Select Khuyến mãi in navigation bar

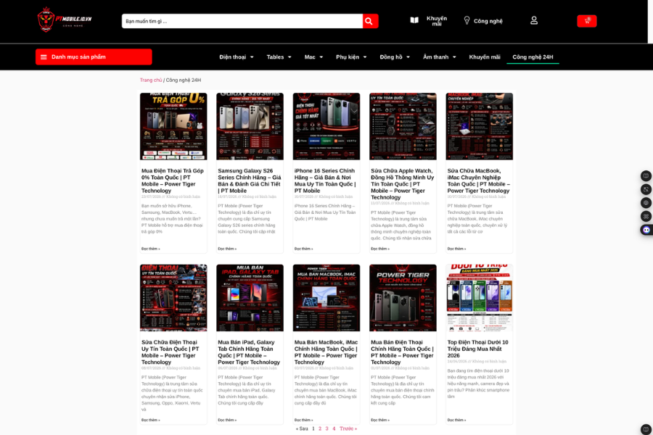tap(485, 57)
